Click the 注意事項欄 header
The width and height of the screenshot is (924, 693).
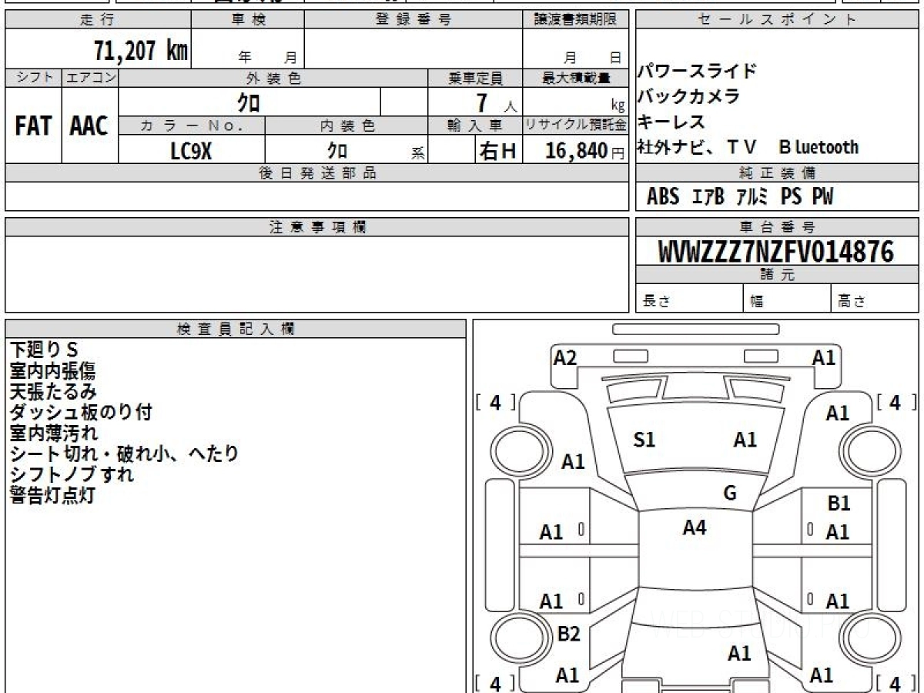coord(317,227)
